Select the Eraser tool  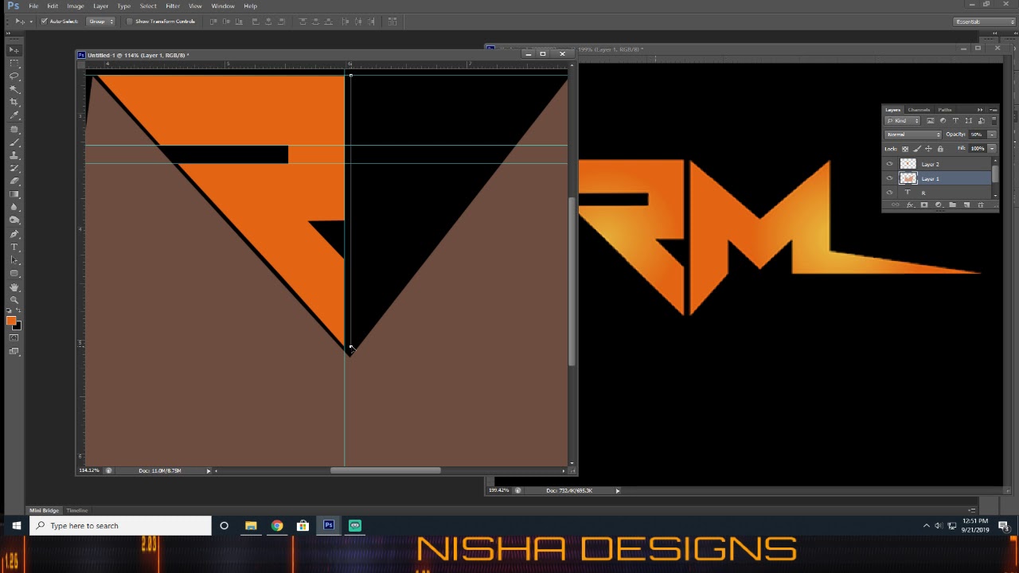[14, 181]
